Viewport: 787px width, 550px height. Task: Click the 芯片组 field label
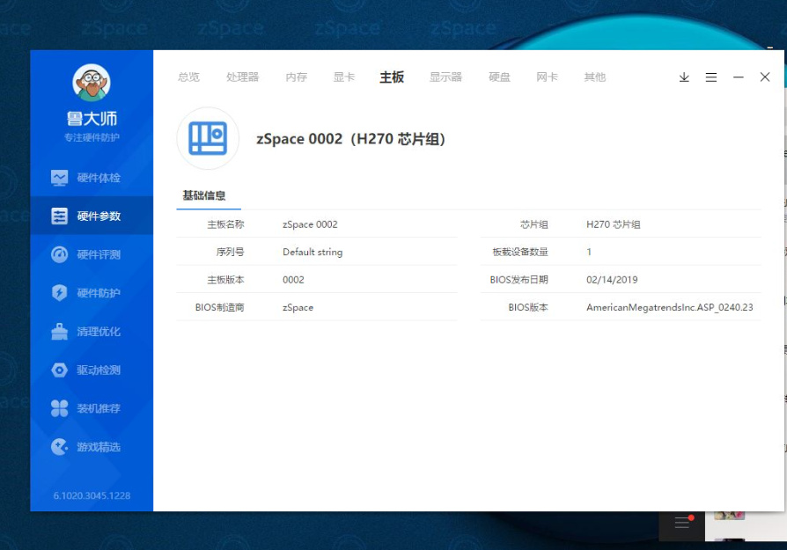click(x=534, y=224)
